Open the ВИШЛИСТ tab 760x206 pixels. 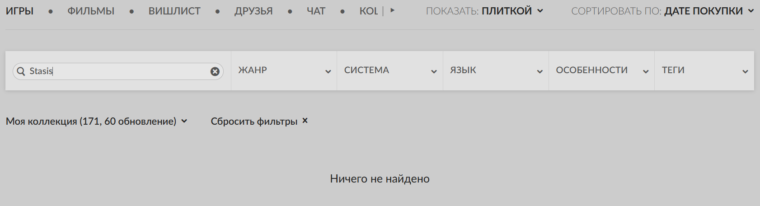click(174, 11)
